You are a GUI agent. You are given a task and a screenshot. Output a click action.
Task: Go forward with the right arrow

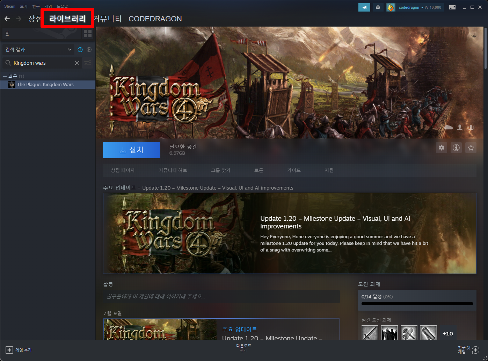[x=19, y=19]
